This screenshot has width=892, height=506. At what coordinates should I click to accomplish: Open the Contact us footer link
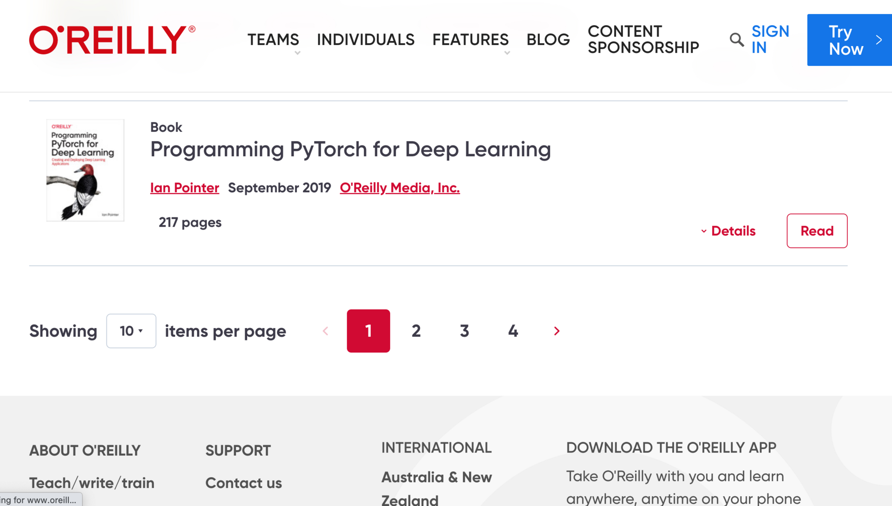pos(243,483)
